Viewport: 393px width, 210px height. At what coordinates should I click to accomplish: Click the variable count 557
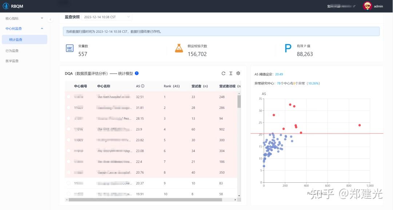83,54
